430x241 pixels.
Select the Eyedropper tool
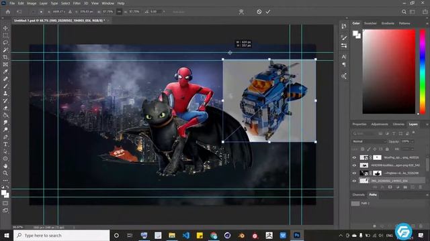[5, 72]
